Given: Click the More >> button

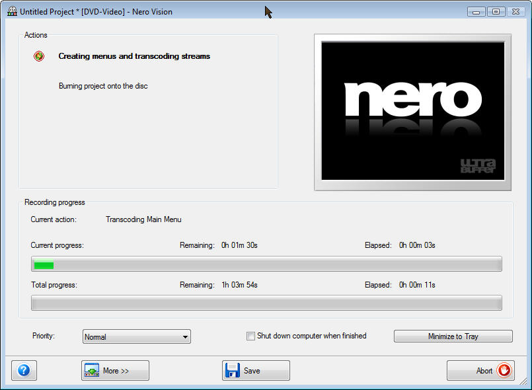Looking at the screenshot, I should [115, 370].
